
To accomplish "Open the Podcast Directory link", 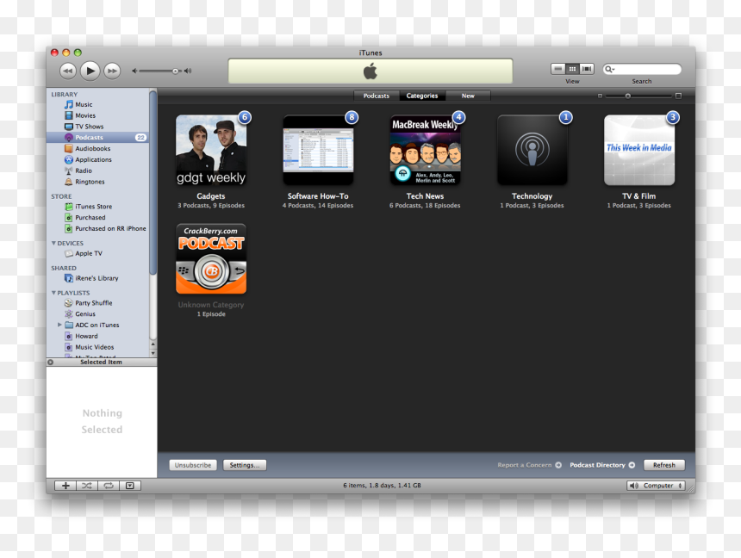I will pyautogui.click(x=602, y=465).
